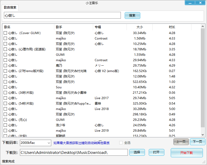Go to previous page with 上一页
The image size is (207, 165).
181,142
